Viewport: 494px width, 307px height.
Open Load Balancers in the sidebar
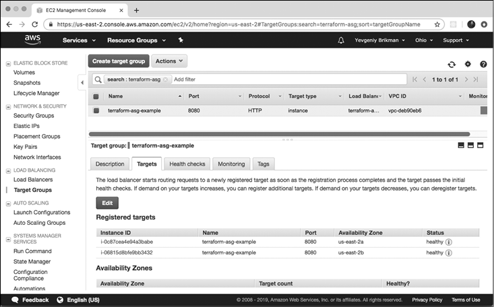(x=33, y=180)
